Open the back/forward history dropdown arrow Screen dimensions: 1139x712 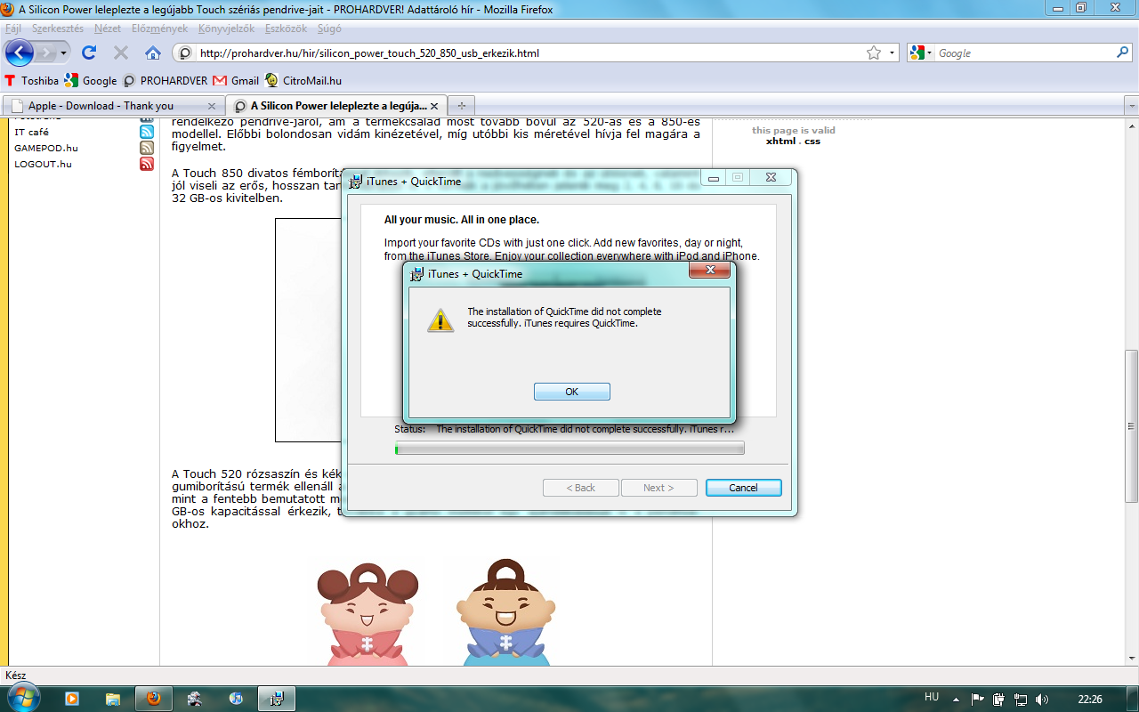[64, 53]
